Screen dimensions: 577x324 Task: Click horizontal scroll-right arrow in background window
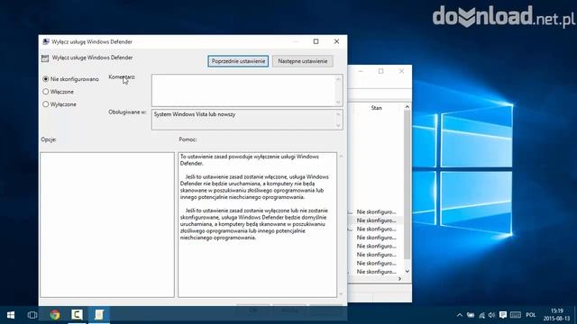[x=399, y=279]
